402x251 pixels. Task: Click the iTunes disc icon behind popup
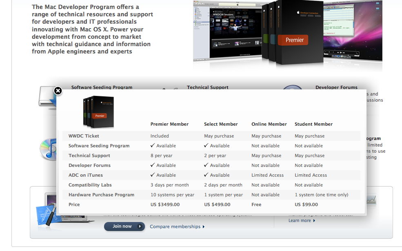48,149
